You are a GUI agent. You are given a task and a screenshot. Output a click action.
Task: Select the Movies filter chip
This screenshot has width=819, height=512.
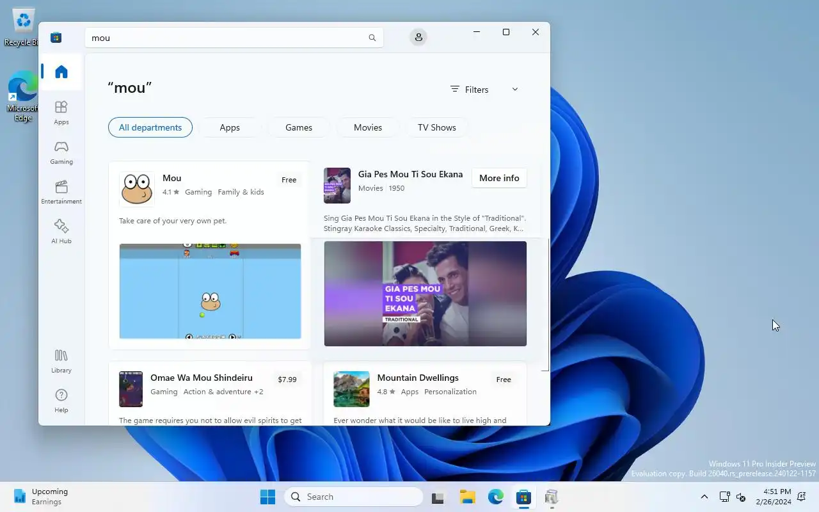tap(368, 127)
